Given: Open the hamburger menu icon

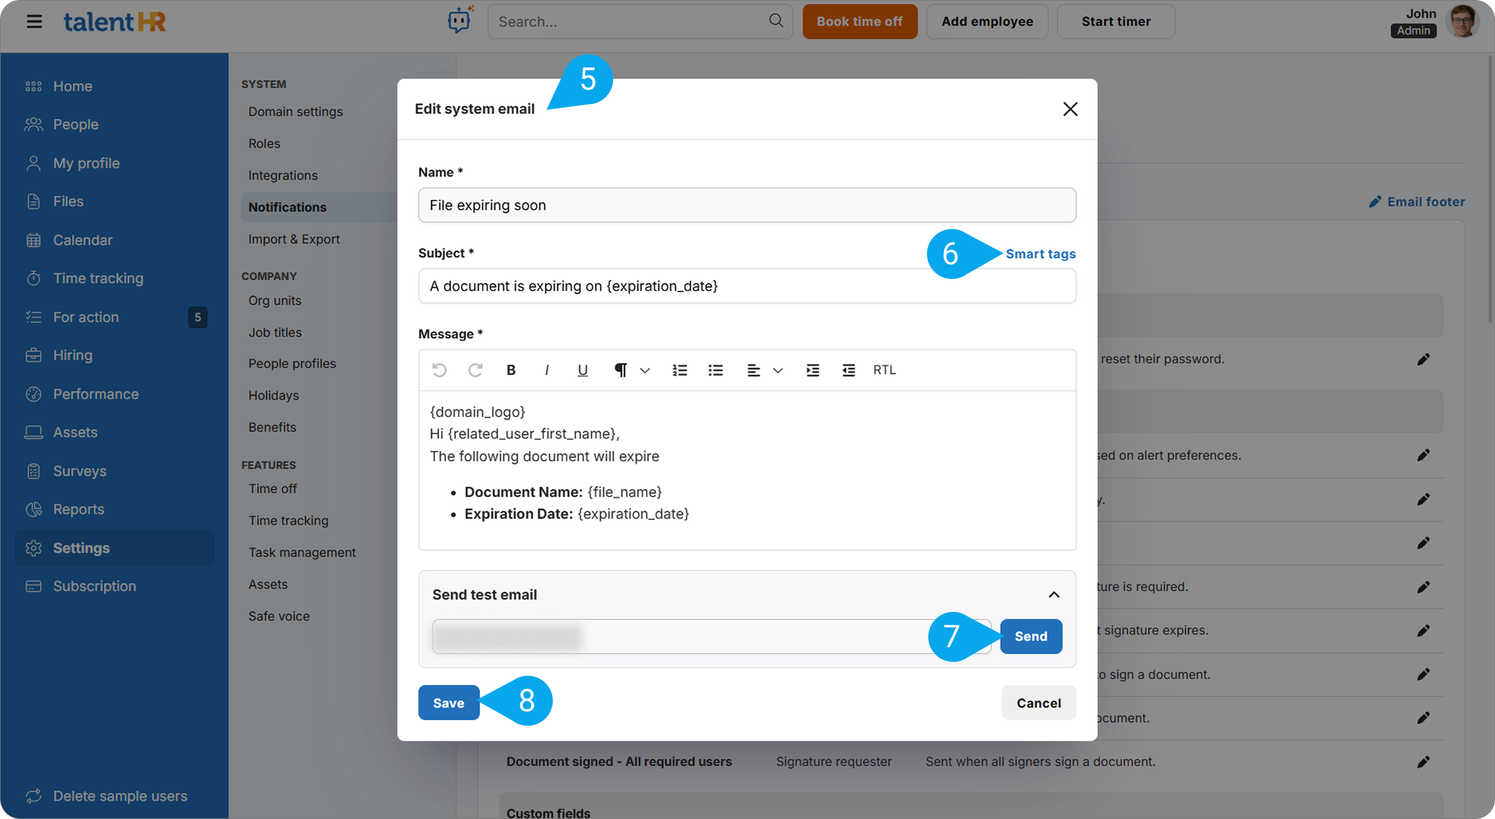Looking at the screenshot, I should [34, 21].
